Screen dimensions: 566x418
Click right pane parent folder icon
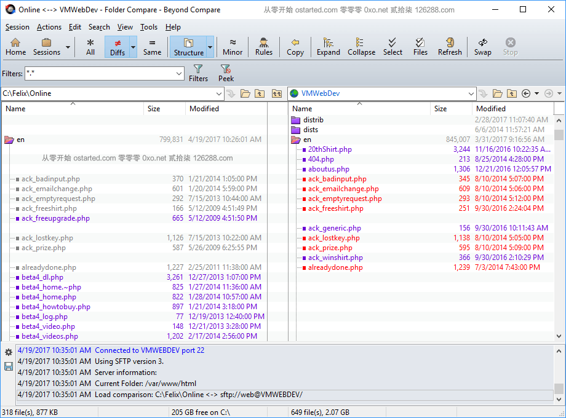tap(511, 94)
